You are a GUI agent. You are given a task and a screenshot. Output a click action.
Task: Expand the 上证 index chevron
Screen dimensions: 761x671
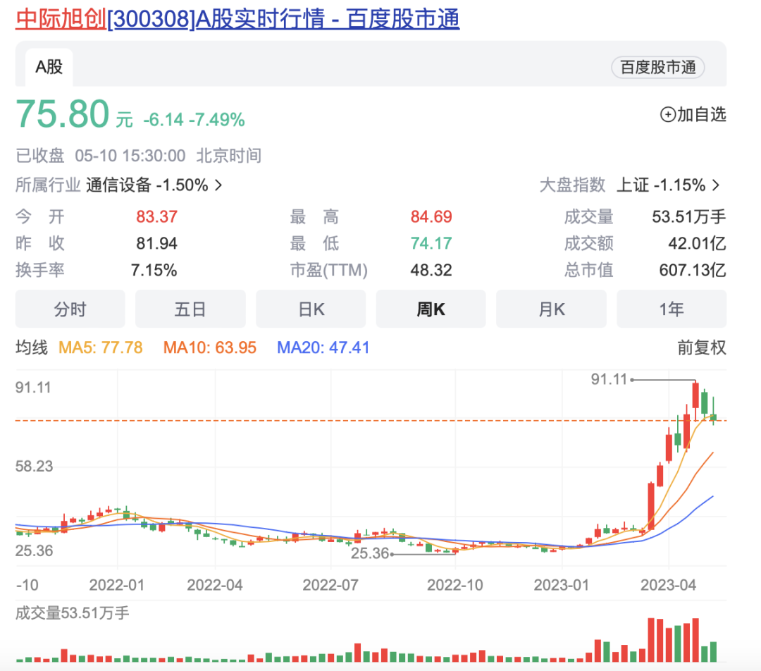[716, 185]
